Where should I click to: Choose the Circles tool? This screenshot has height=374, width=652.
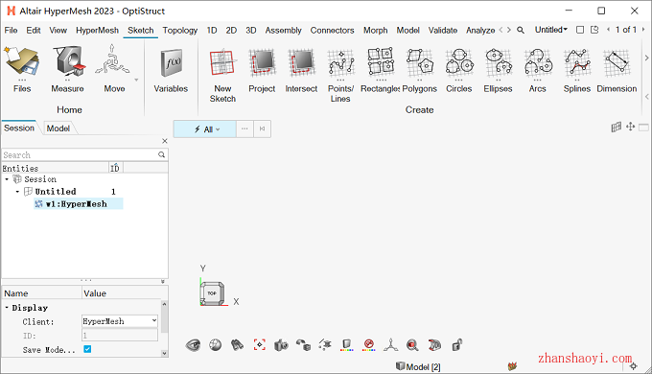458,69
